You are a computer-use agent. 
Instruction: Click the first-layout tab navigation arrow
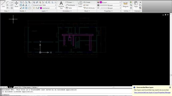tap(1, 87)
